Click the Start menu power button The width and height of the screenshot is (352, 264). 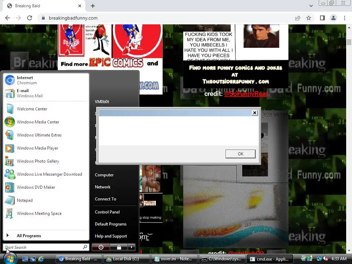coord(101,247)
